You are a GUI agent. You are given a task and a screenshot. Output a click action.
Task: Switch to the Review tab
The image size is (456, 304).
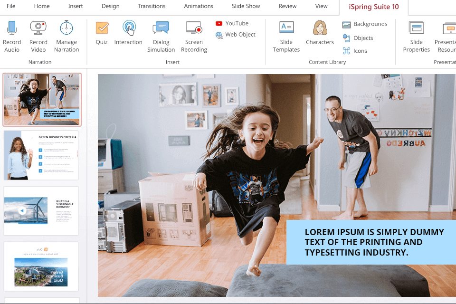[288, 6]
